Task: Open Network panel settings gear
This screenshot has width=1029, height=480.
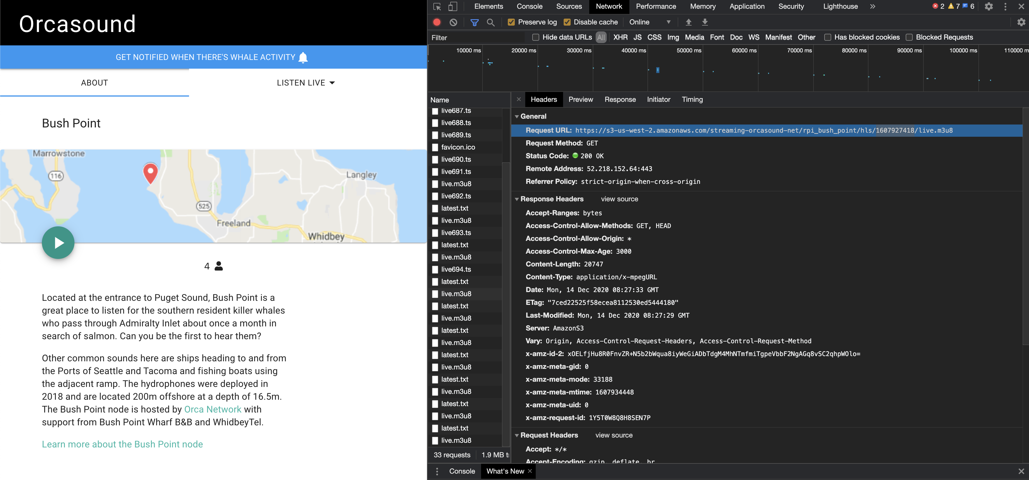Action: [1021, 22]
